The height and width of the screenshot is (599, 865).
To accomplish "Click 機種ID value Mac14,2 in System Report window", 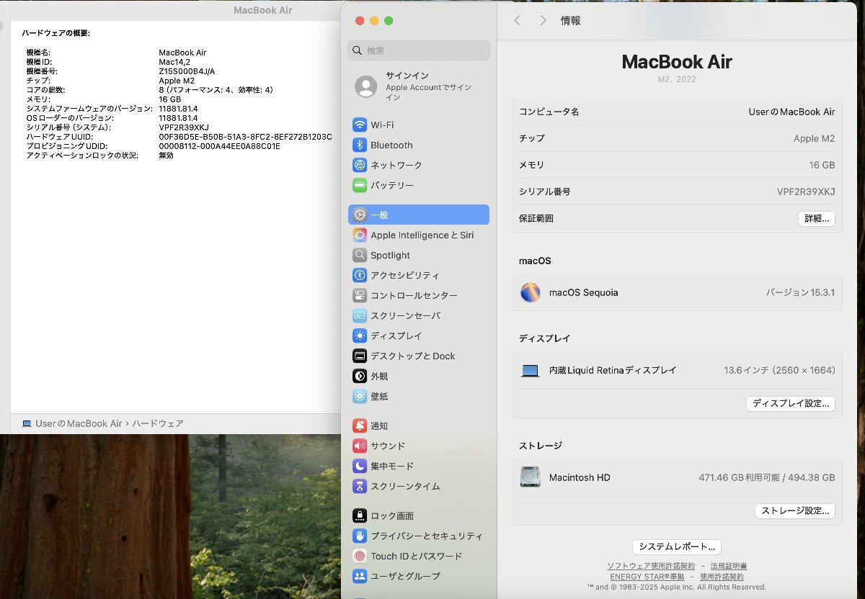I will coord(174,62).
